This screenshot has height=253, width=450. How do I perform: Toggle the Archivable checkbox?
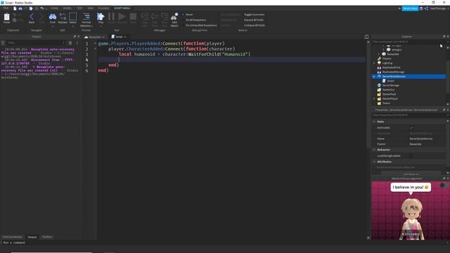coord(411,128)
